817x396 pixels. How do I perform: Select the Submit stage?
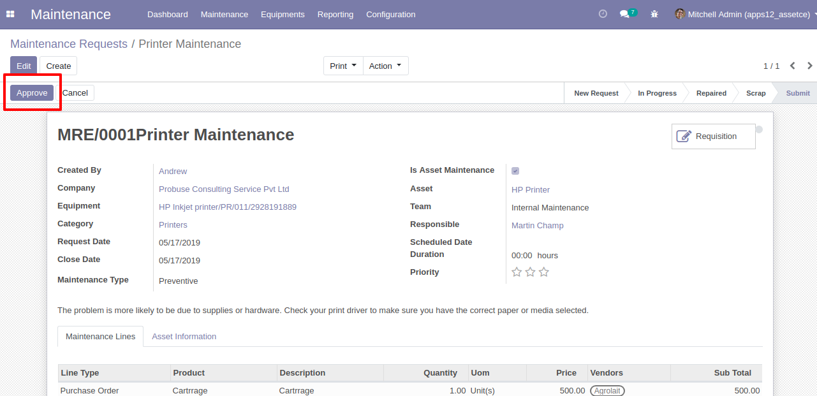coord(797,93)
